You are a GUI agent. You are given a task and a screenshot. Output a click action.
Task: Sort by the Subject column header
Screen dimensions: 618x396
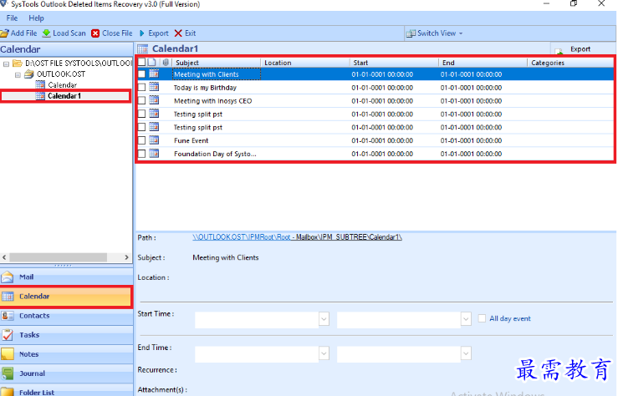216,63
